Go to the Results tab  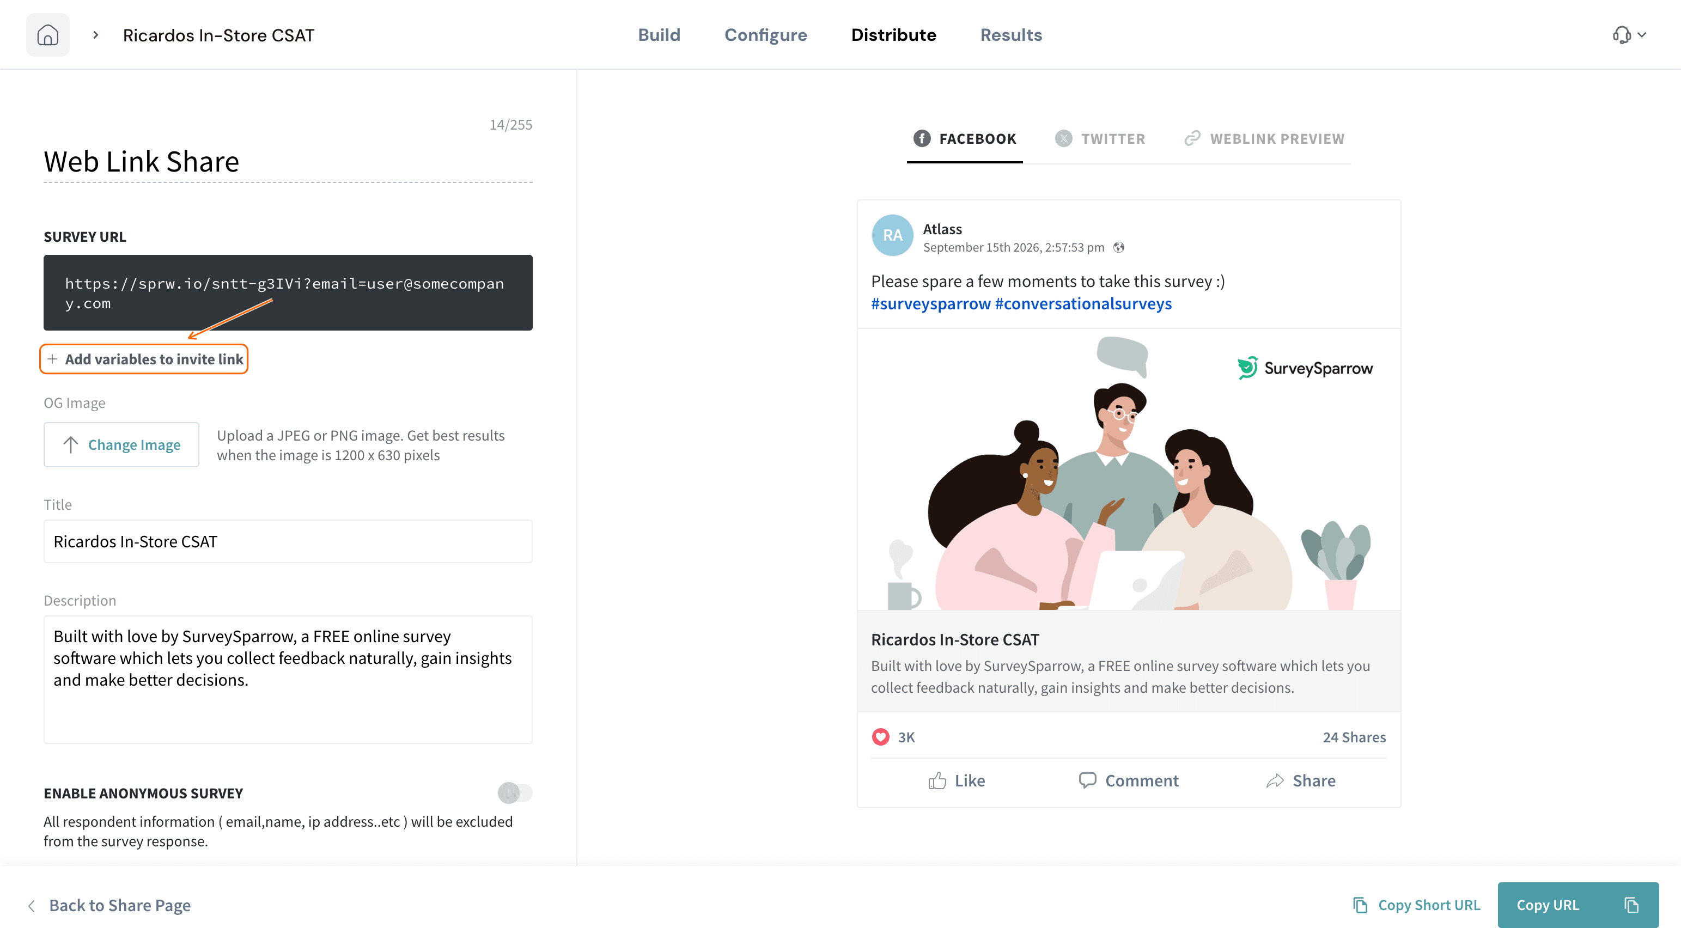click(x=1011, y=34)
